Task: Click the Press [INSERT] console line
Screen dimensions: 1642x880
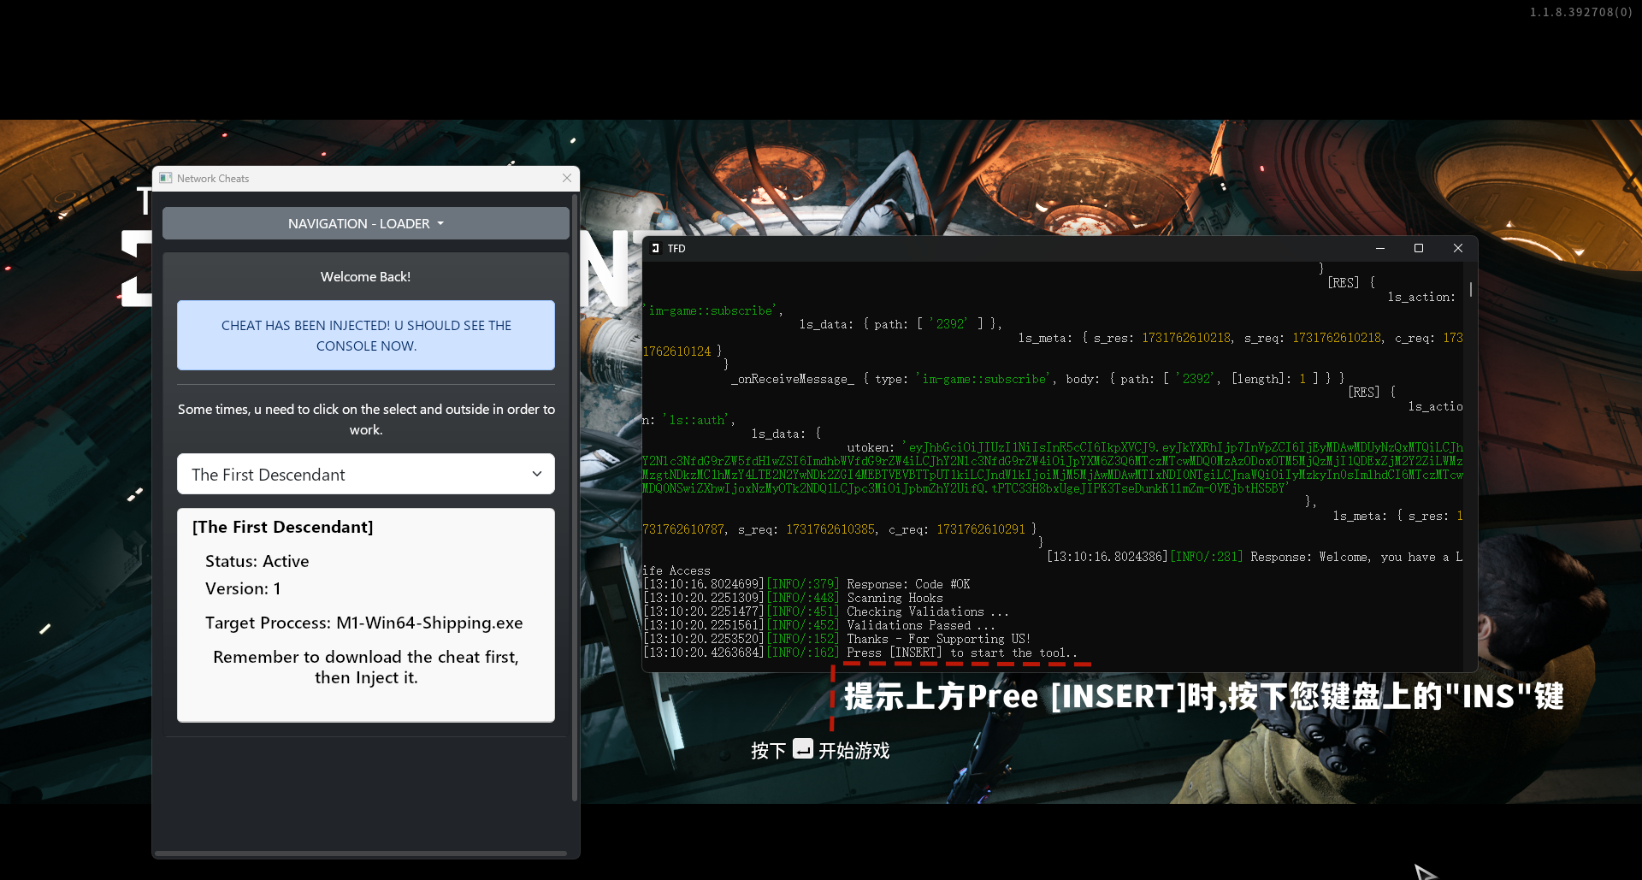Action: click(961, 653)
